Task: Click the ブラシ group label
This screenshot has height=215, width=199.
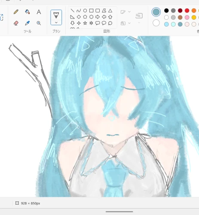Action: pos(56,31)
